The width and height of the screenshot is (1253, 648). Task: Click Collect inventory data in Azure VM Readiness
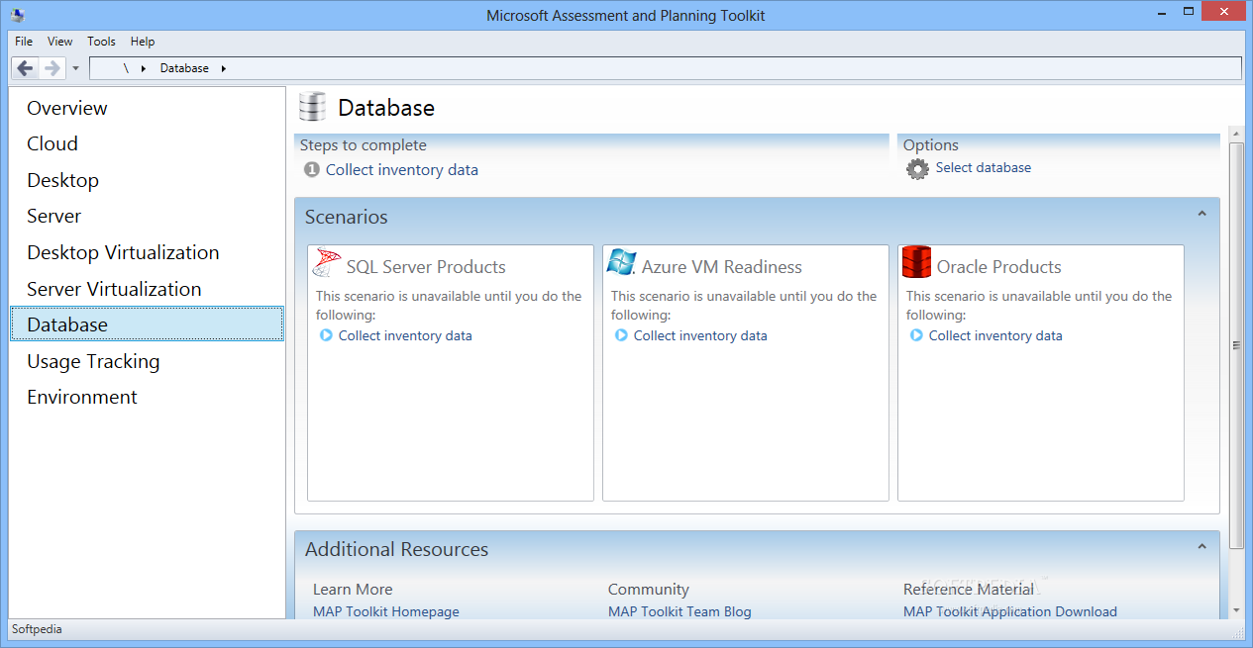700,335
